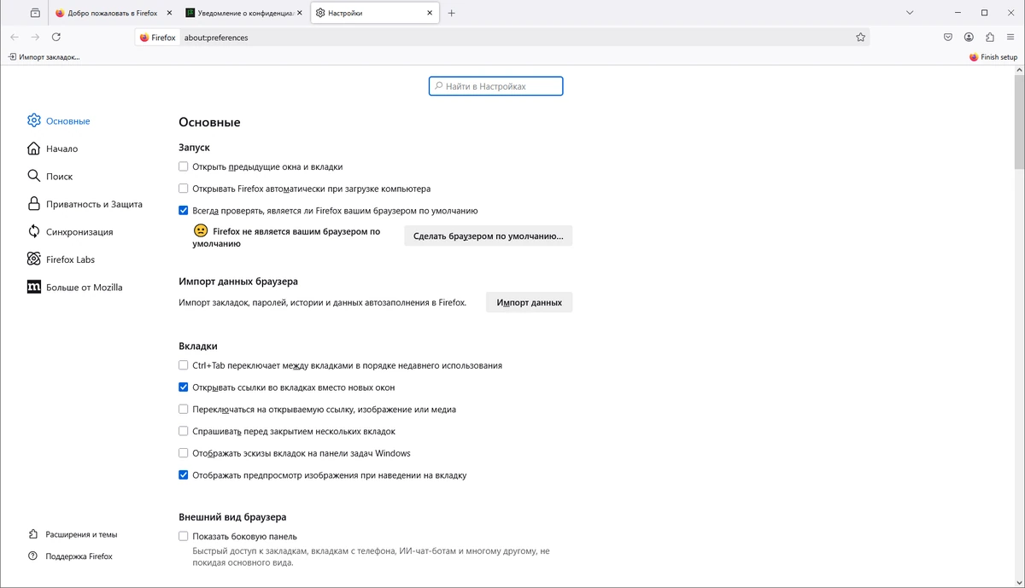Click Finish setup in bookmarks toolbar
The width and height of the screenshot is (1025, 588).
pyautogui.click(x=993, y=57)
